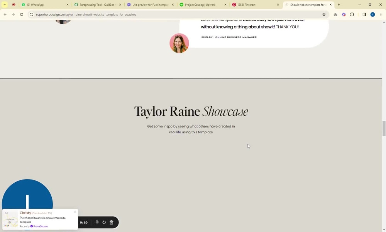Screen dimensions: 386x232
Task: Open the Chrome profile avatar
Action: point(373,15)
